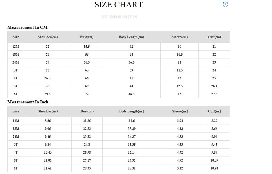Click the image search lens icon
This screenshot has height=174, width=272.
(x=225, y=4)
